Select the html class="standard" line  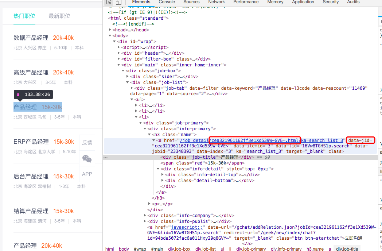point(138,18)
